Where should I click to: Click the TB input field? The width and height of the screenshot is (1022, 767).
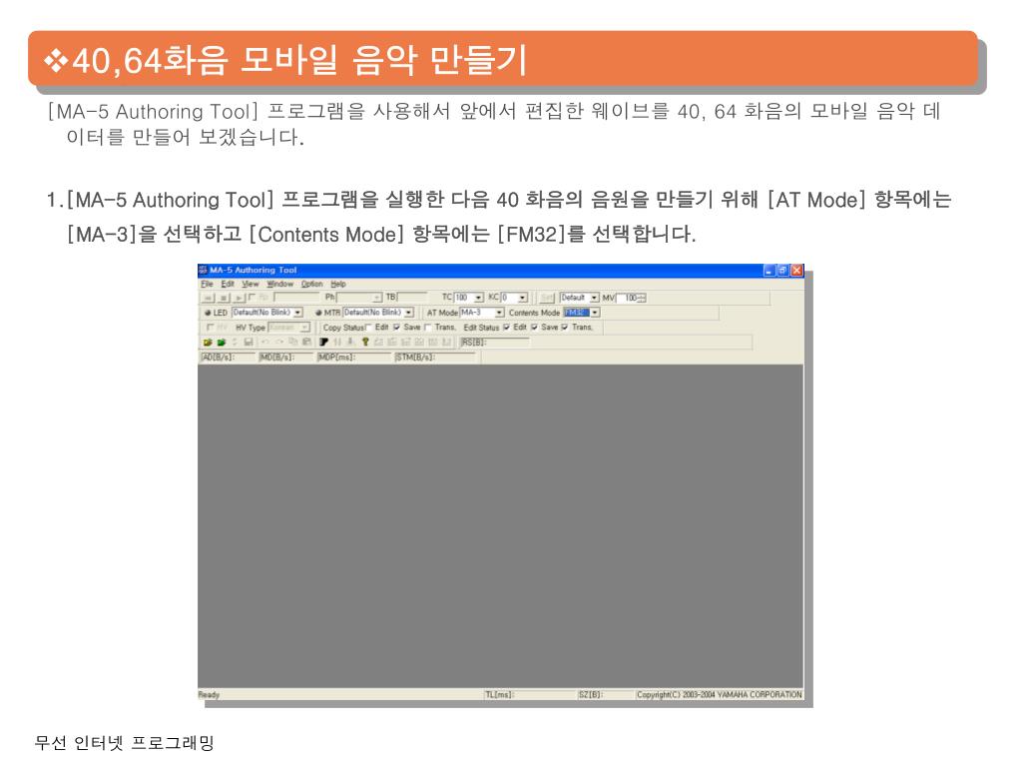tap(412, 297)
